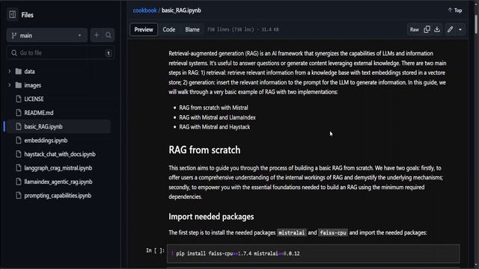Click the data folder icon
The height and width of the screenshot is (269, 479).
(19, 72)
